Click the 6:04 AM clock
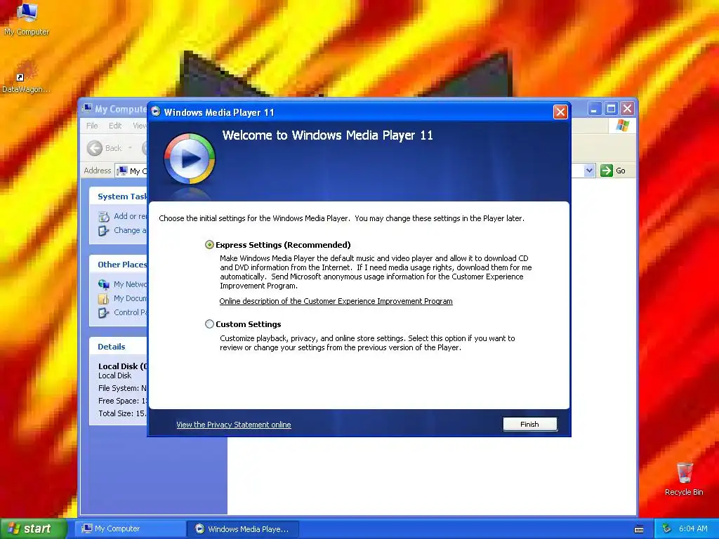The image size is (719, 539). coord(693,528)
